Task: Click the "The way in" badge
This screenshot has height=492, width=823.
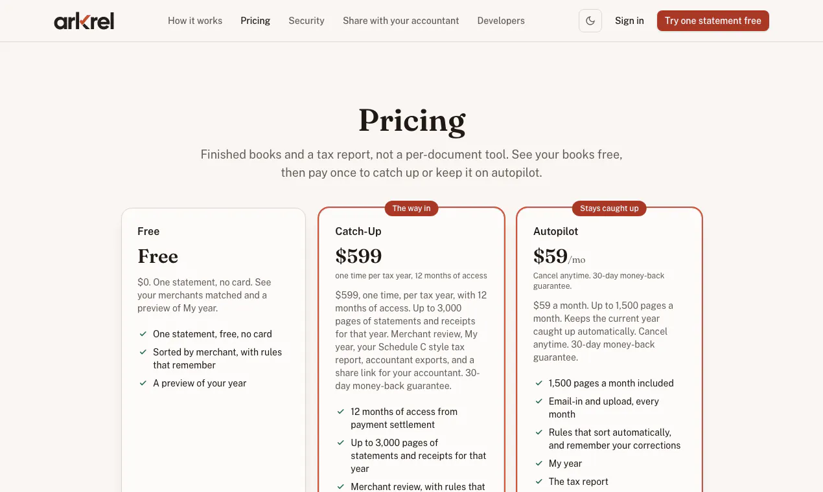Action: coord(411,208)
